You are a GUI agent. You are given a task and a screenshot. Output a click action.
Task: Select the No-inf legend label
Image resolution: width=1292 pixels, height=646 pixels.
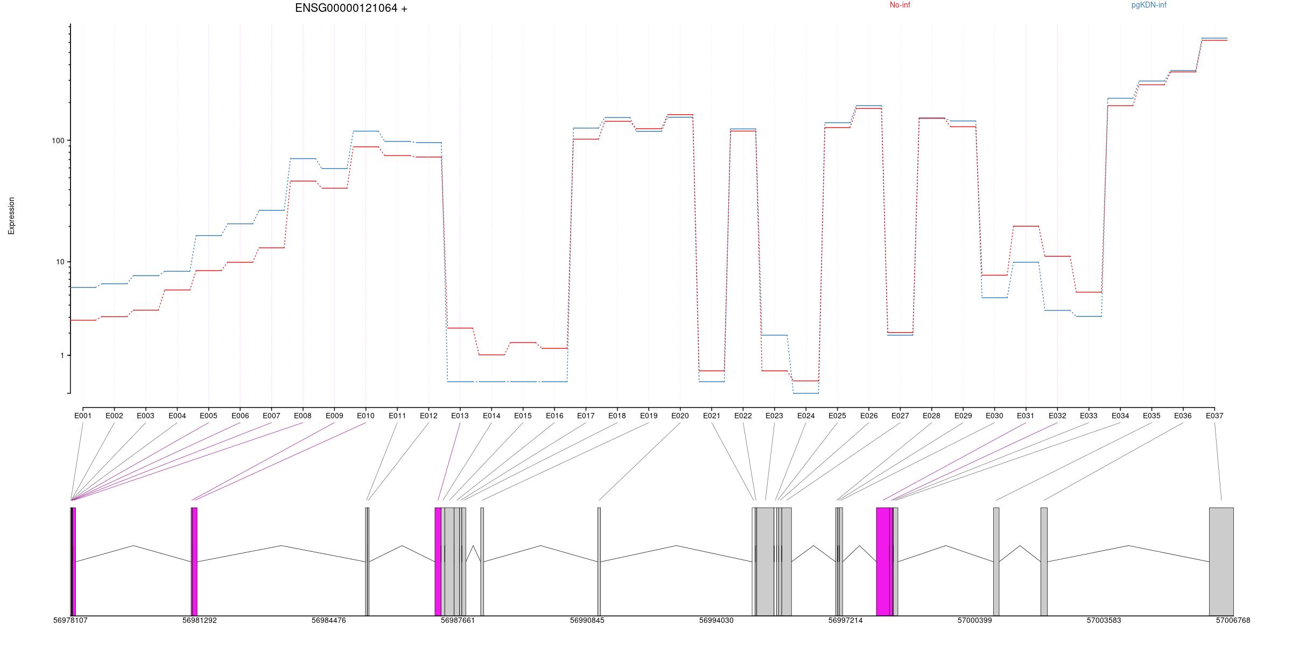(x=900, y=5)
